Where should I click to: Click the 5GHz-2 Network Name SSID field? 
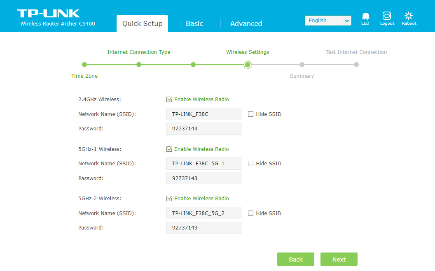pyautogui.click(x=204, y=213)
